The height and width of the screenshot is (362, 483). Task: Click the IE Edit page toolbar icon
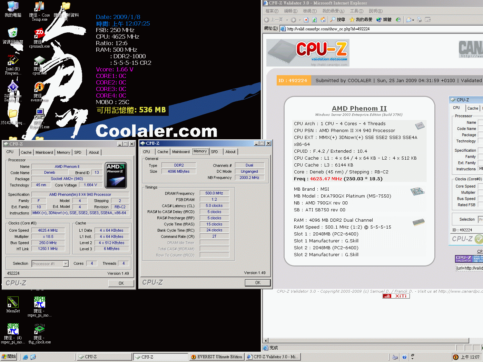tap(428, 20)
